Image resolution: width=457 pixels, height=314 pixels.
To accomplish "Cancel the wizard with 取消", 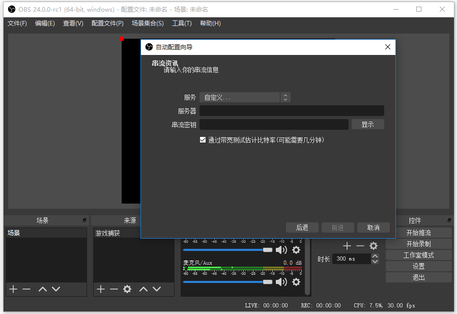I will pos(373,227).
